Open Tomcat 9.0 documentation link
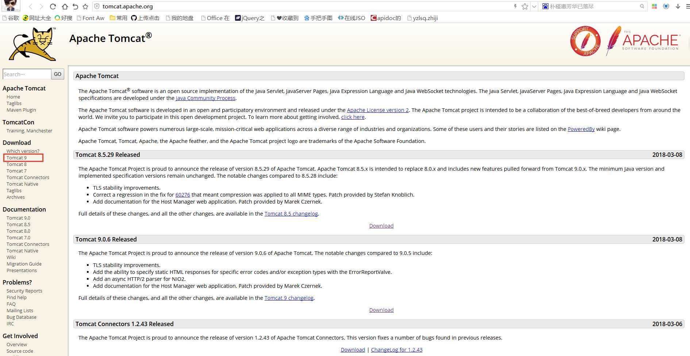This screenshot has height=356, width=690. pos(18,218)
